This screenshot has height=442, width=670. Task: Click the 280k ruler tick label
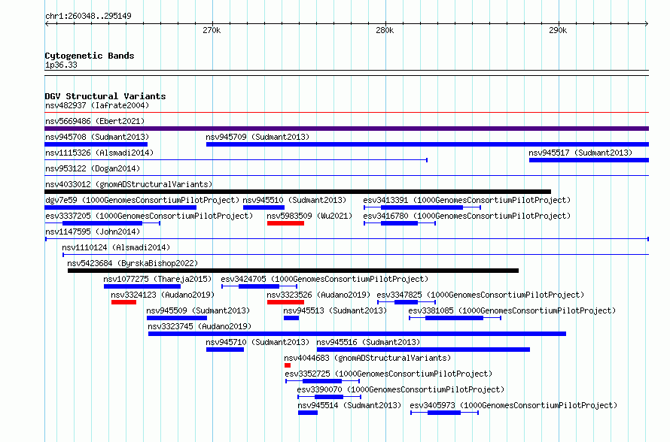coord(385,30)
